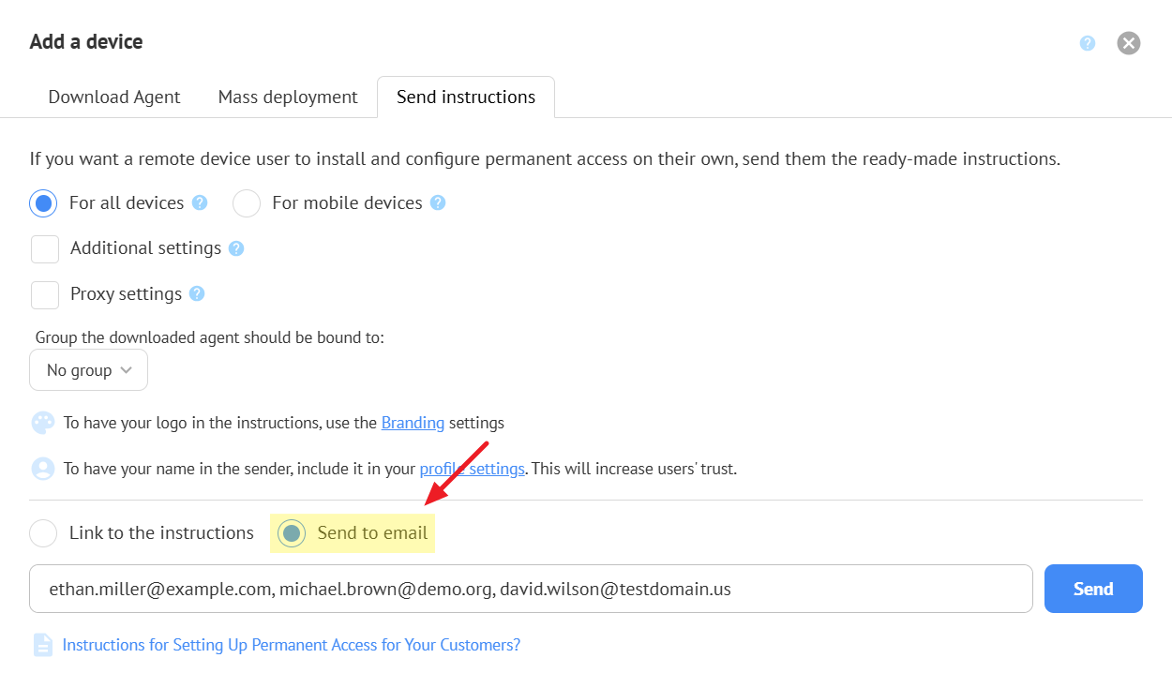Tick the Proxy settings checkbox

tap(45, 295)
